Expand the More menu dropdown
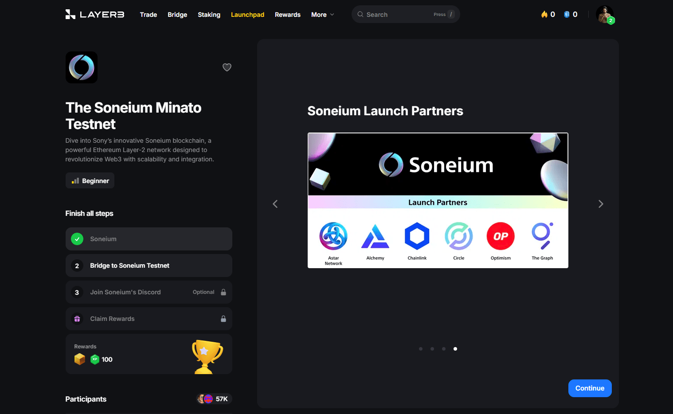The width and height of the screenshot is (673, 414). [x=323, y=15]
